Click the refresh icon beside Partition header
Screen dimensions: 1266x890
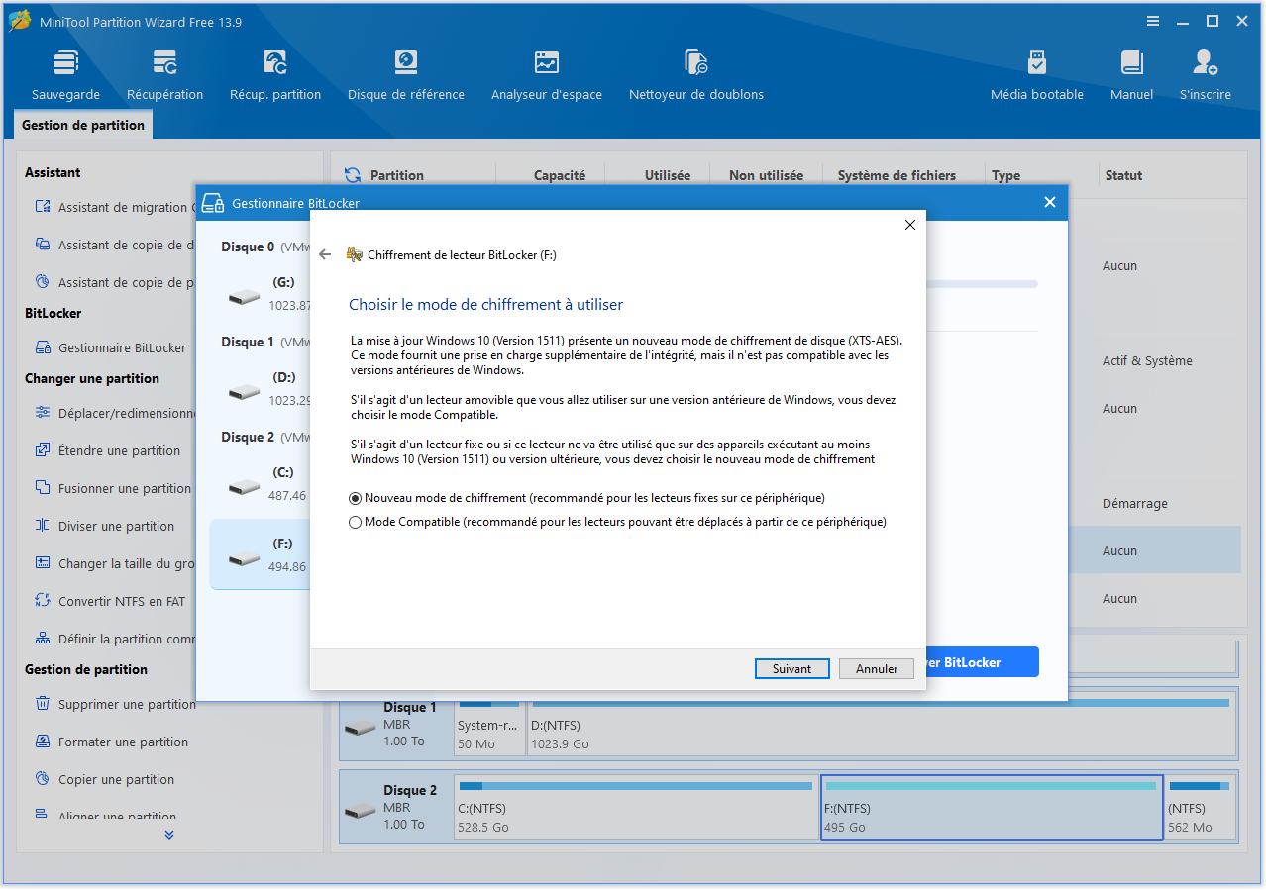[x=352, y=175]
